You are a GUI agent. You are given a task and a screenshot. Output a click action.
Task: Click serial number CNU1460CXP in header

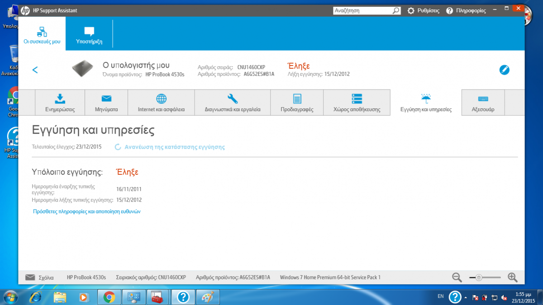(x=251, y=67)
